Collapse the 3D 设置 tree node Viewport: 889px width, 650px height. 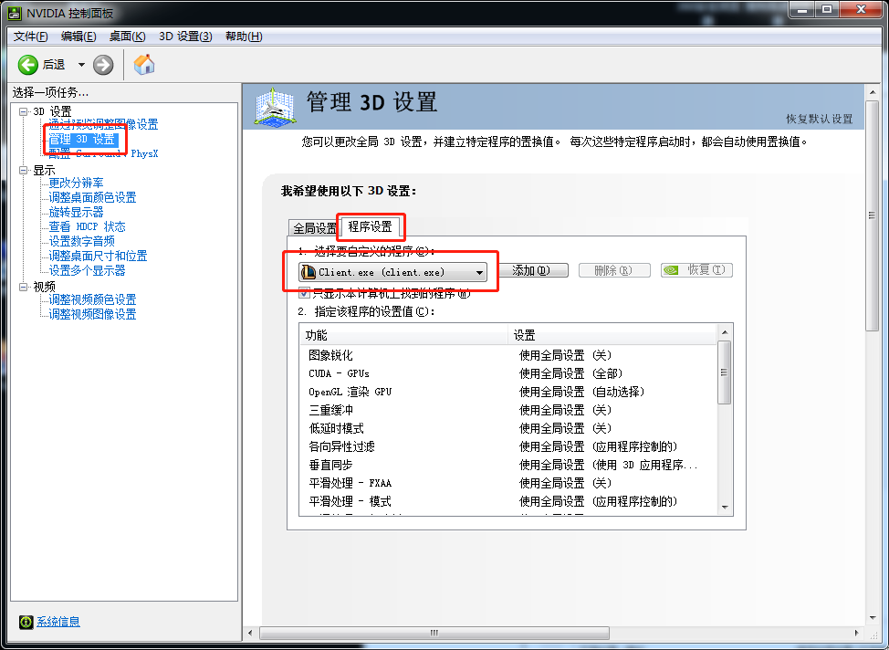pos(23,111)
